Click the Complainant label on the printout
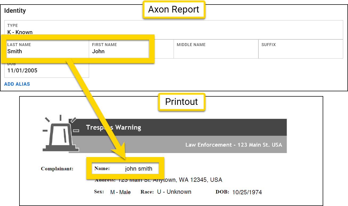This screenshot has height=206, width=348. 57,168
